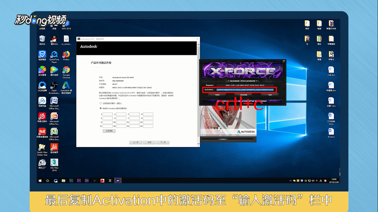Click activation code field number 1
The width and height of the screenshot is (378, 212).
pyautogui.click(x=108, y=114)
